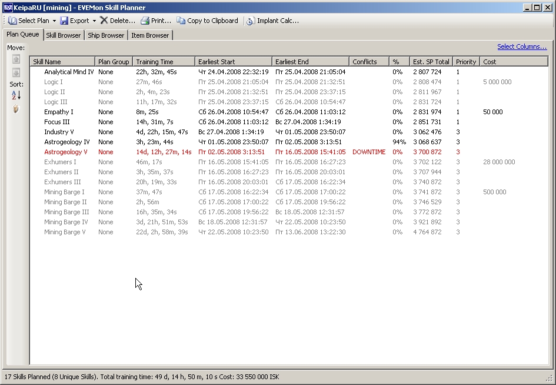Select the Exhumers II skill row
Screen dimensions: 556x385
(x=289, y=172)
